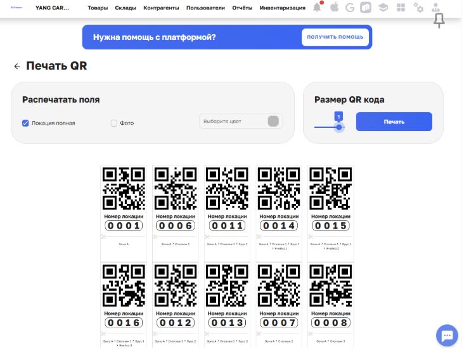Open the settings gears icon
The height and width of the screenshot is (354, 462).
click(418, 8)
